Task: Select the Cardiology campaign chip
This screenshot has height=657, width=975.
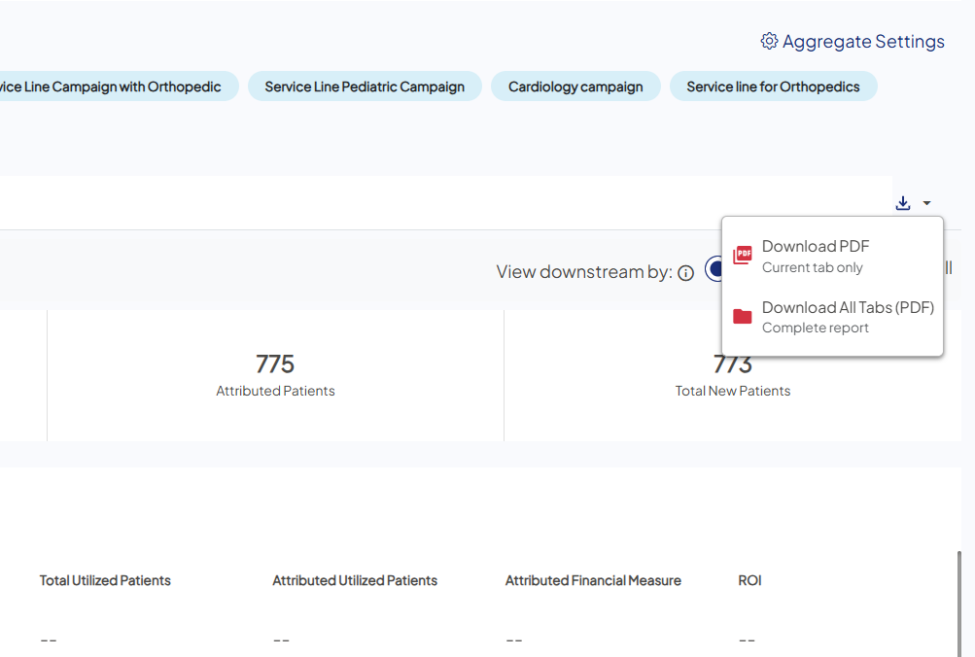Action: tap(575, 86)
